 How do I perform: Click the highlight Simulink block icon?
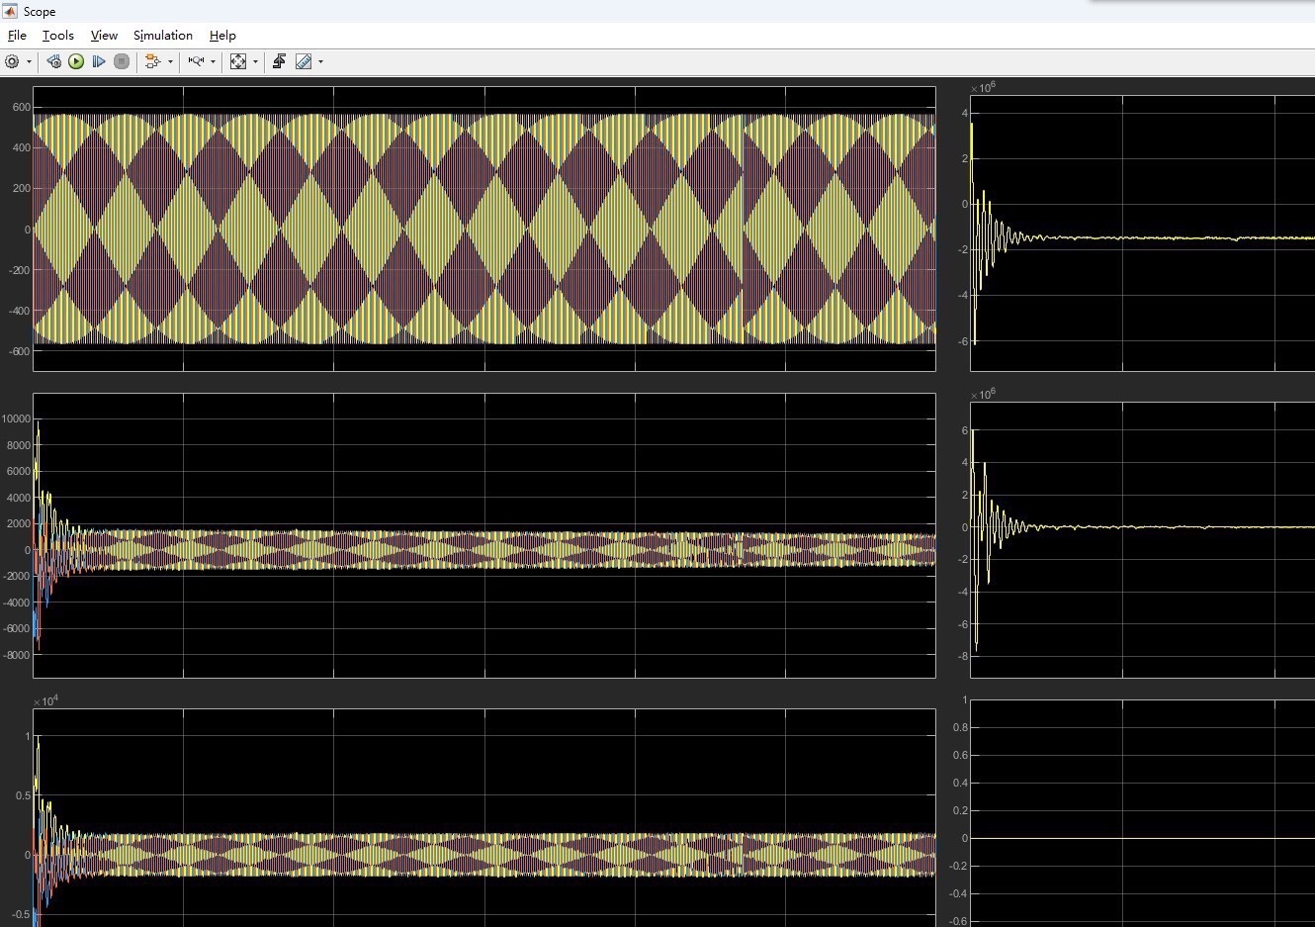(x=153, y=61)
